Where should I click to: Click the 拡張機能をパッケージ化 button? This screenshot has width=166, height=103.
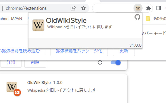coord(79,51)
